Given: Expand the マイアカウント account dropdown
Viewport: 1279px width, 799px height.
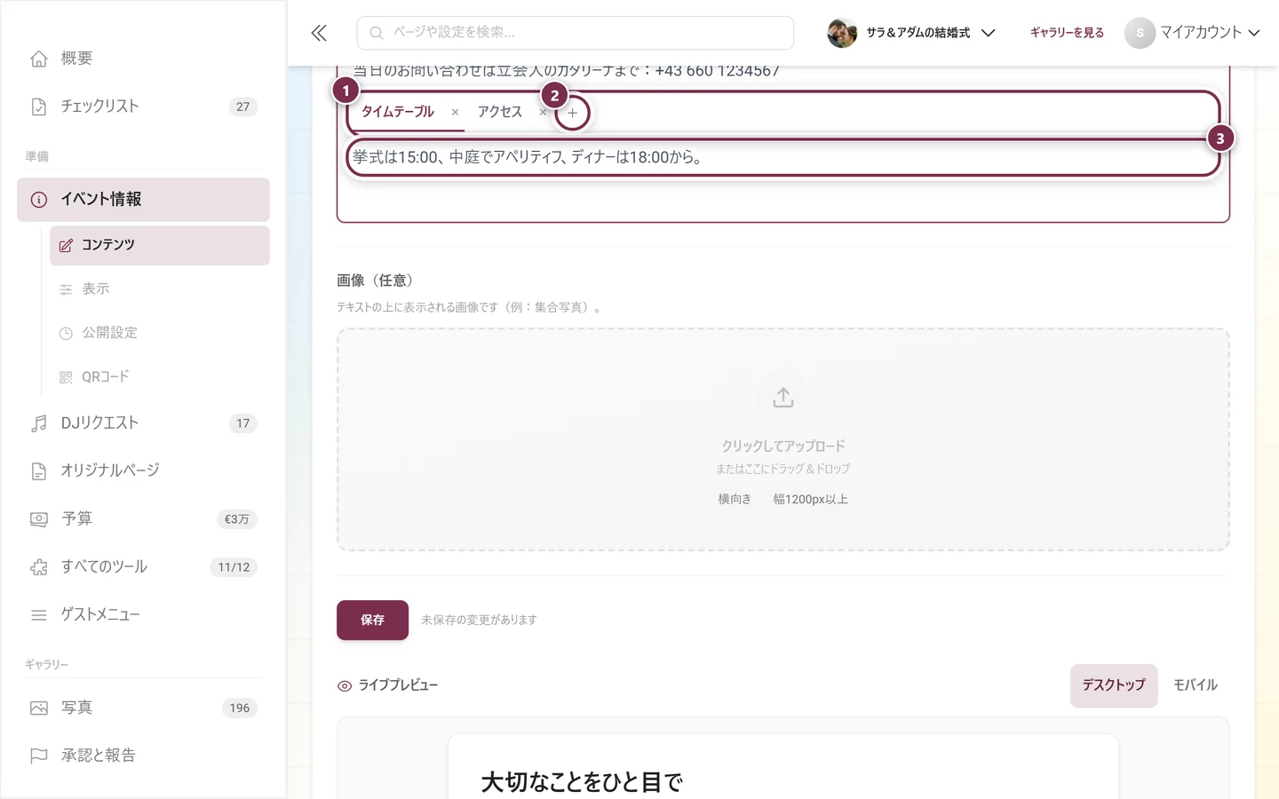Looking at the screenshot, I should 1192,33.
